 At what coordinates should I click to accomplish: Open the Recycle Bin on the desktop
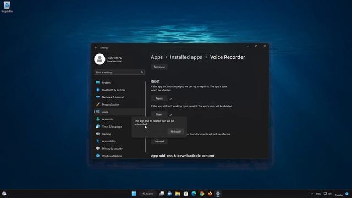[7, 7]
